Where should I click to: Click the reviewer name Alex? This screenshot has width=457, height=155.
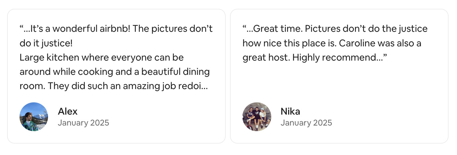click(68, 111)
